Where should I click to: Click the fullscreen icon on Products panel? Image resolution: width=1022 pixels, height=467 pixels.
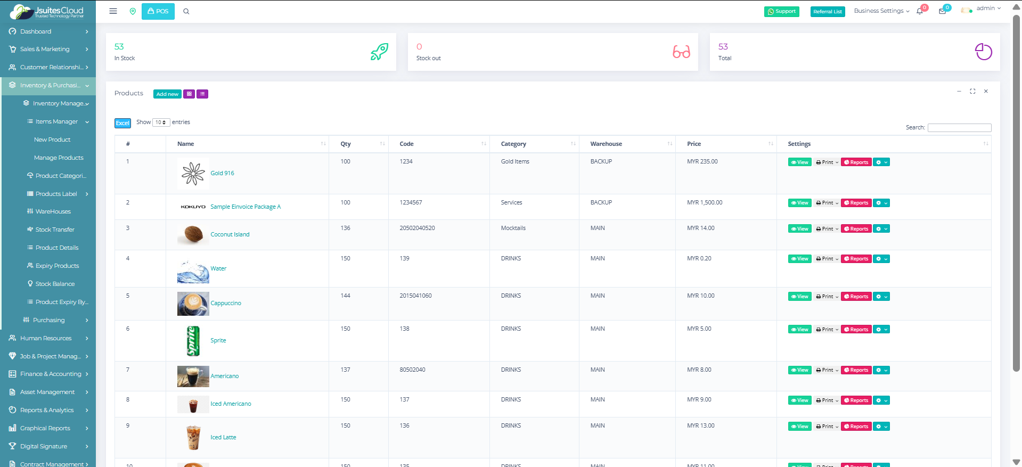pos(972,92)
